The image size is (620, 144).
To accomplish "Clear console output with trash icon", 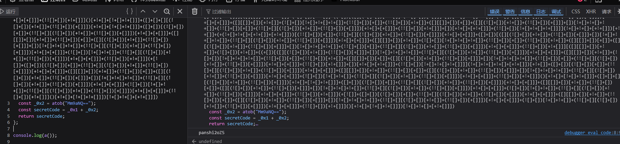I will 195,12.
